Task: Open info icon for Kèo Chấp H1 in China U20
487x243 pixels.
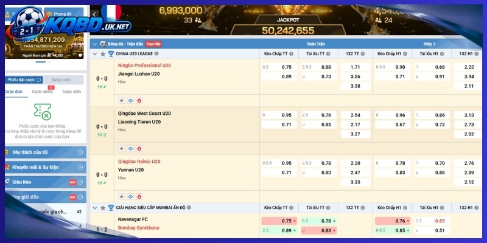Action: pos(405,54)
